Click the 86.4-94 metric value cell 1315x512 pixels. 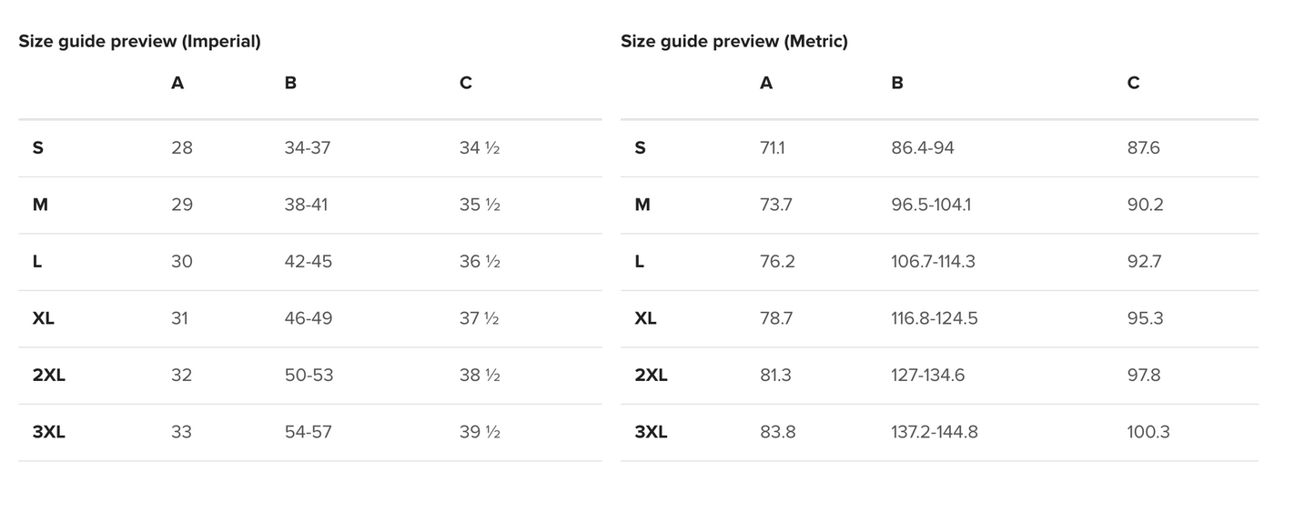point(922,148)
